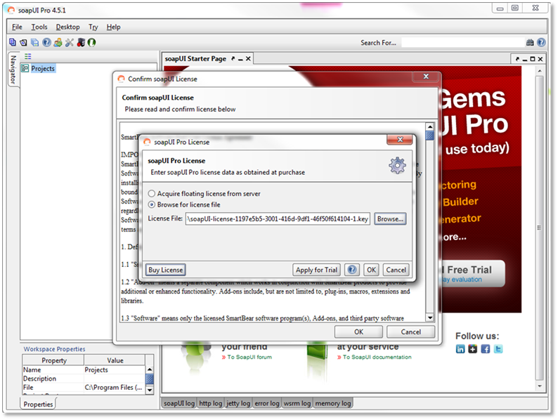Click the License File path input field

click(278, 219)
